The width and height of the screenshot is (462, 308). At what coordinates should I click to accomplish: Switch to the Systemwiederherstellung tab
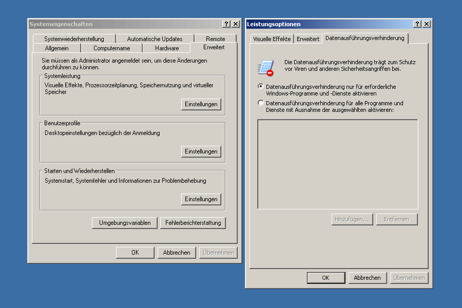point(74,39)
